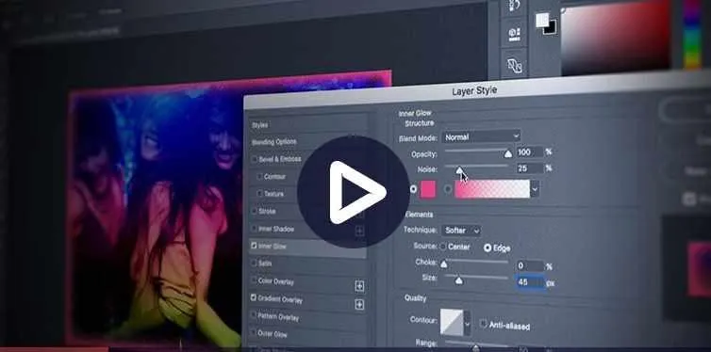The image size is (711, 352).
Task: Click the Source label
Action: (x=425, y=246)
